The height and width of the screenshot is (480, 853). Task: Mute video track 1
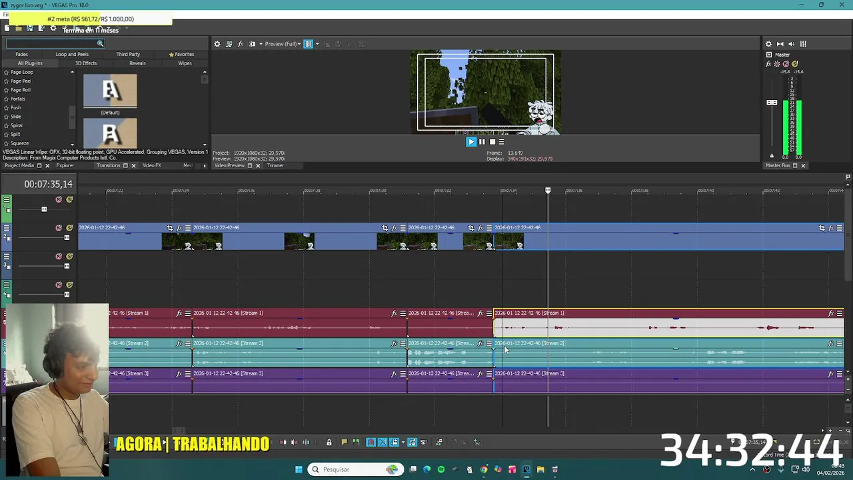(59, 199)
